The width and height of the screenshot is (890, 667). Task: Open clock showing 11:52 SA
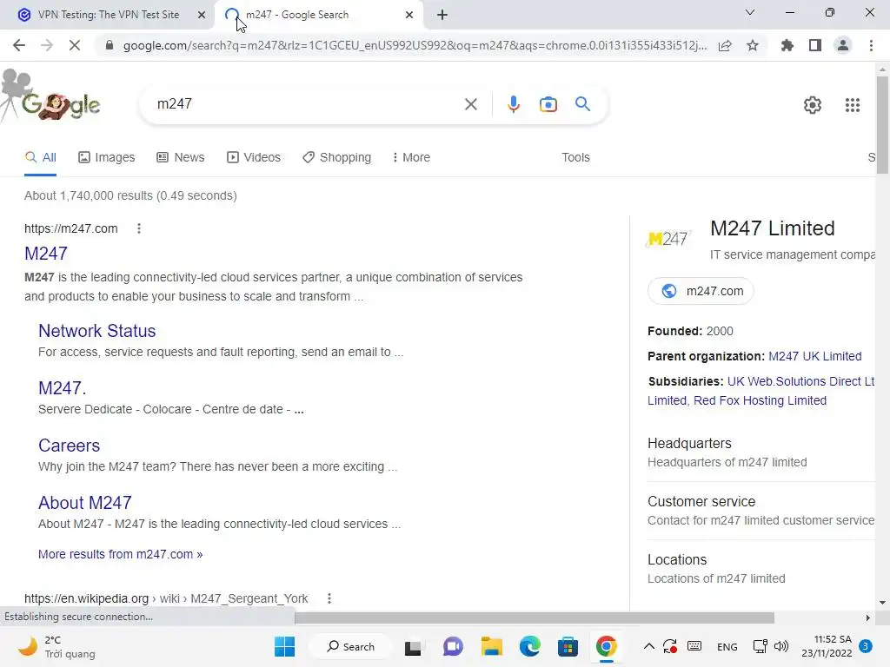tap(827, 646)
